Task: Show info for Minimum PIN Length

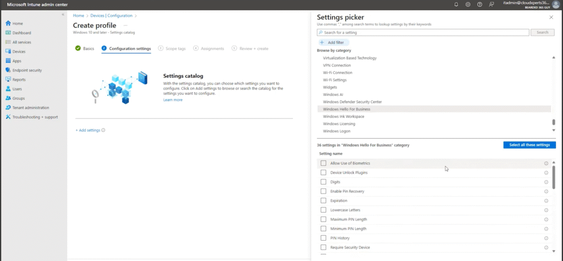Action: [546, 229]
